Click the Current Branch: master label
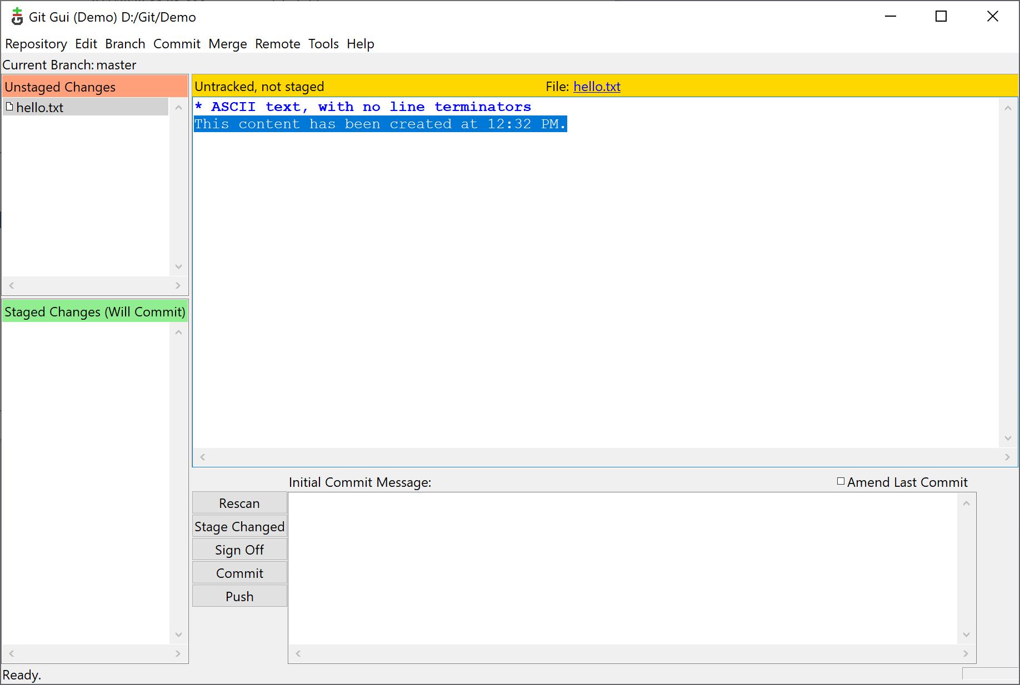Image resolution: width=1020 pixels, height=685 pixels. click(69, 65)
